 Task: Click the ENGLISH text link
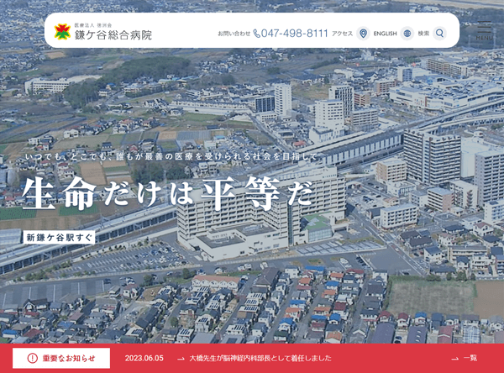(x=385, y=34)
